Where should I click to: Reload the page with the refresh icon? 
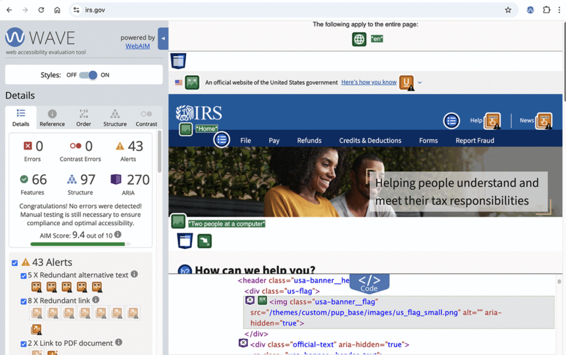pos(41,10)
